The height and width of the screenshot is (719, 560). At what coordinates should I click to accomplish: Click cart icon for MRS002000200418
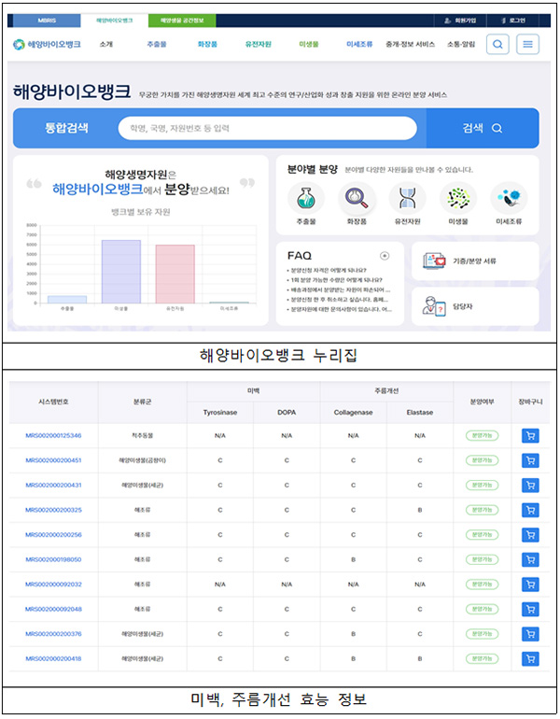[x=529, y=657]
